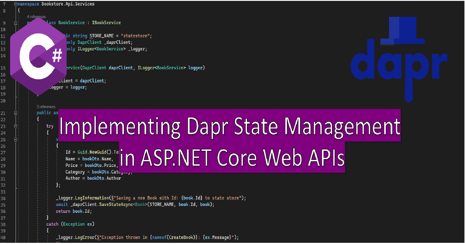
Task: Click line number 10 in the gutter
Action: 3,30
